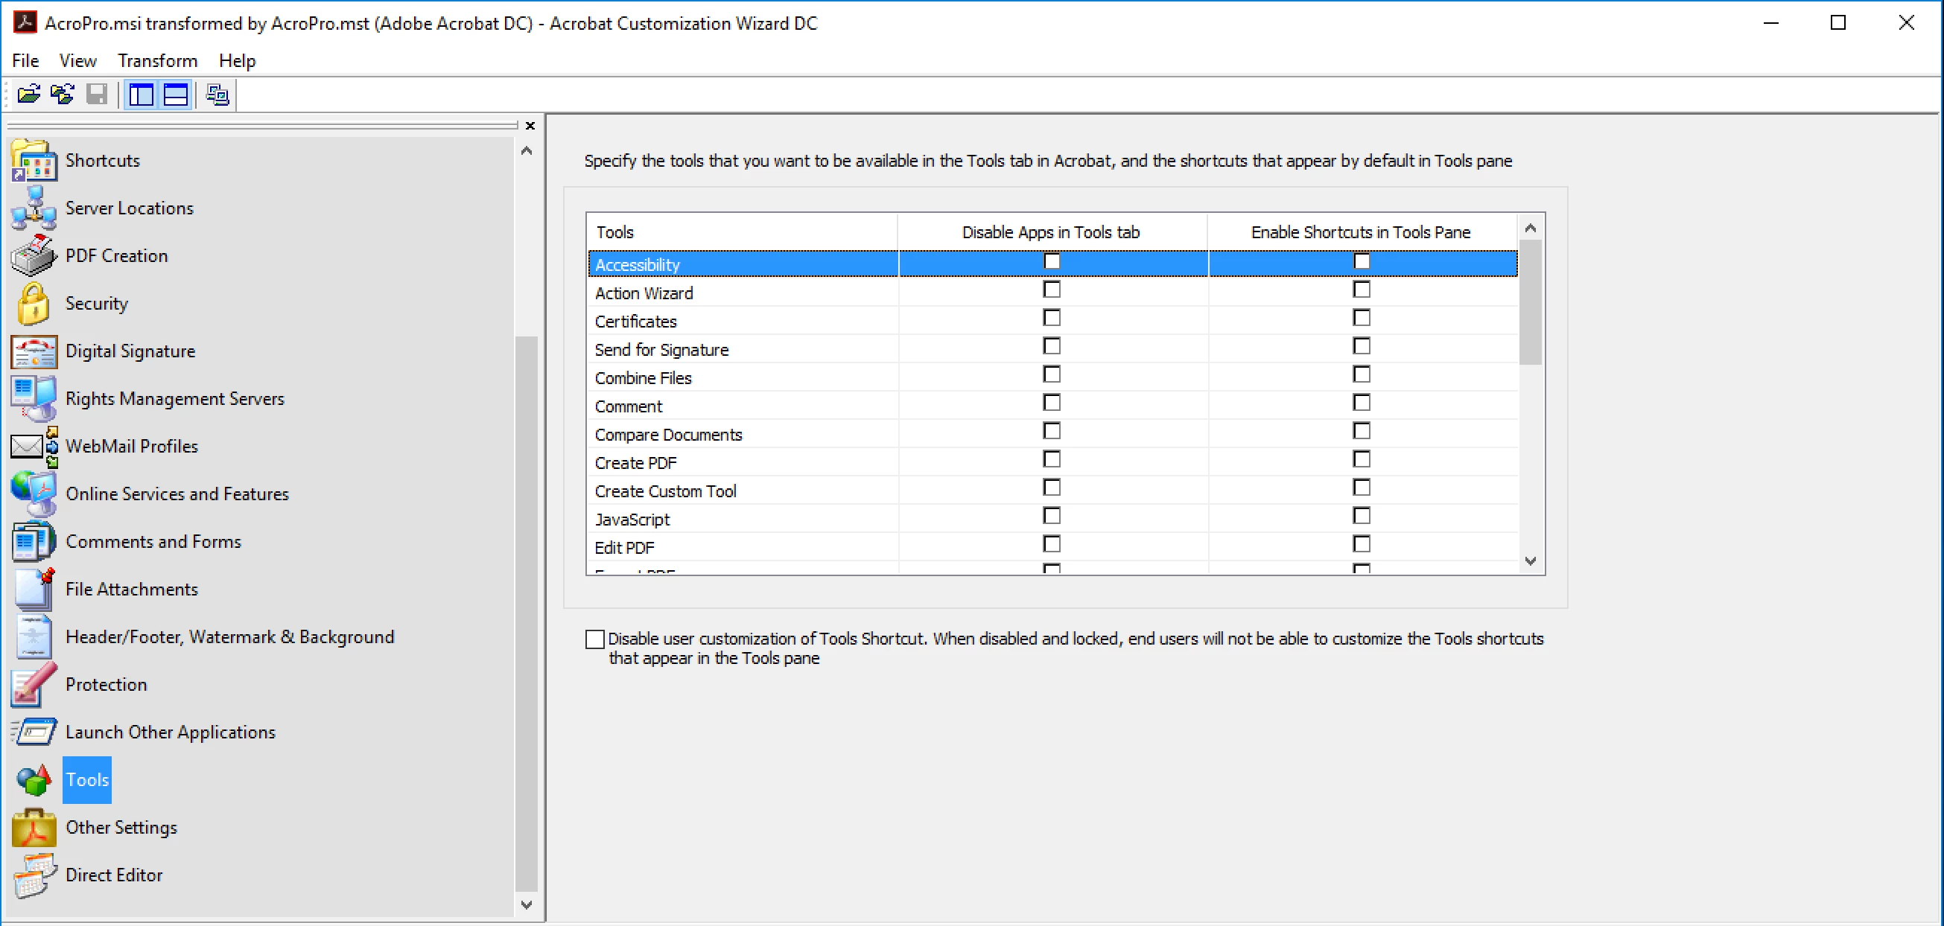Click the save floppy disk toolbar icon
The width and height of the screenshot is (1944, 926).
(97, 95)
